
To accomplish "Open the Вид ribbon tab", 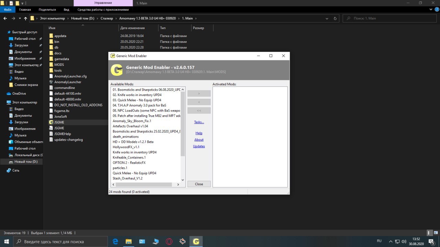I will 66,10.
